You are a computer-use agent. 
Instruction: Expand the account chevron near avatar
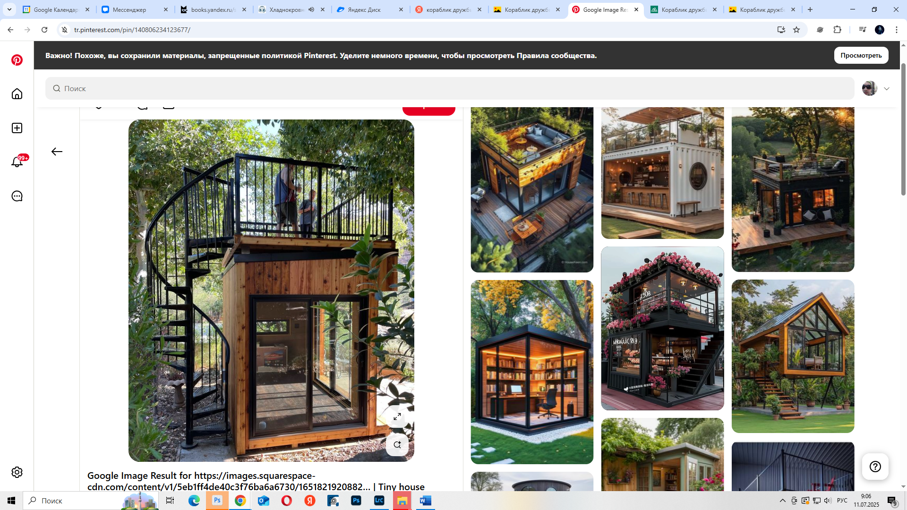tap(887, 89)
